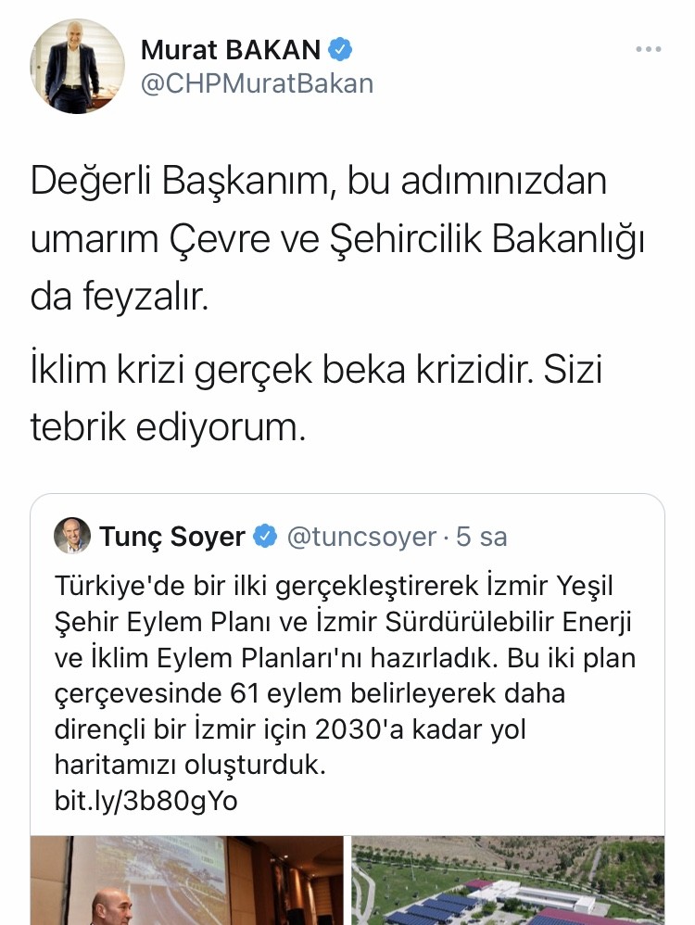Tap the verified badge beside Tunç Soyer
The image size is (695, 925).
click(265, 536)
